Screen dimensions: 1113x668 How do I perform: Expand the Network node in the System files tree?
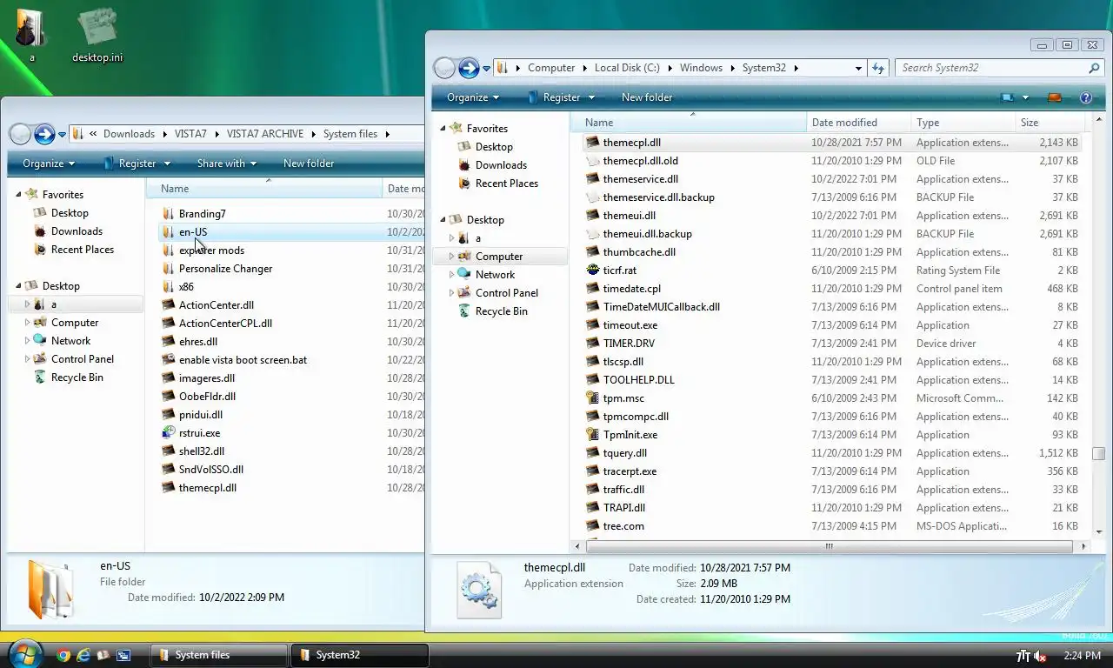pyautogui.click(x=27, y=341)
